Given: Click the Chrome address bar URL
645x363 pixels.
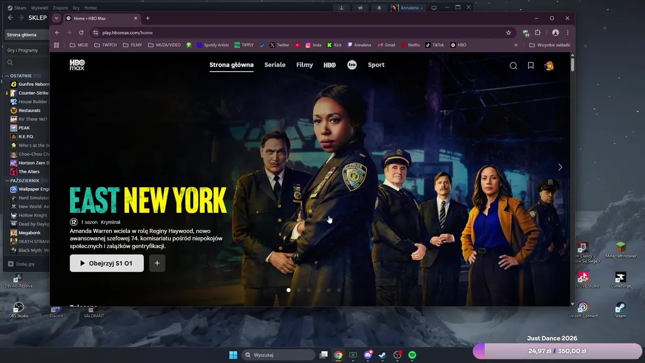Looking at the screenshot, I should click(127, 33).
